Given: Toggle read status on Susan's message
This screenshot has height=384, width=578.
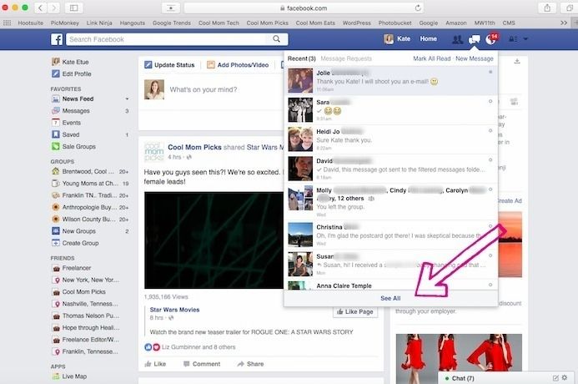Looking at the screenshot, I should [490, 255].
